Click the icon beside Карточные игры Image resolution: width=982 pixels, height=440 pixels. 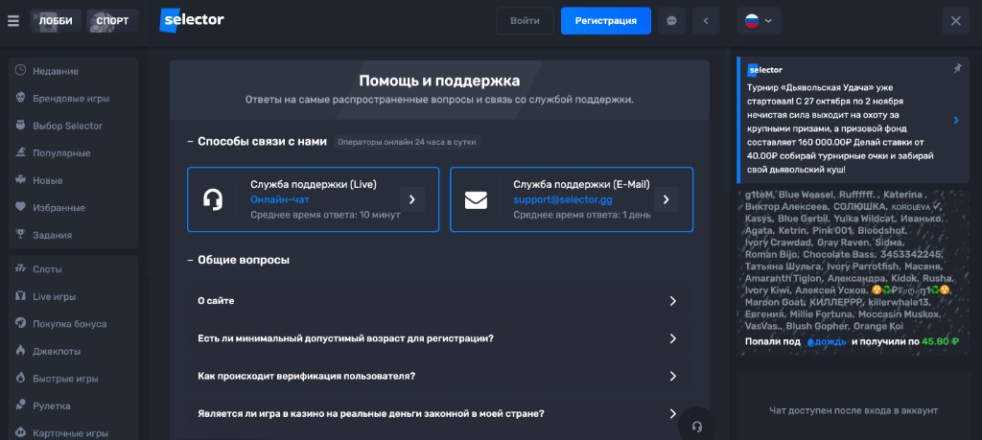20,432
